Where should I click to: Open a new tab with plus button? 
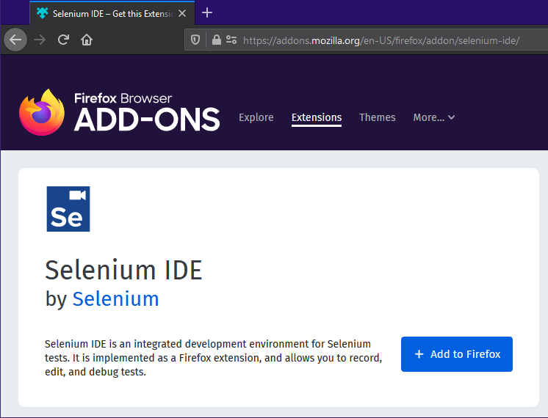point(207,13)
